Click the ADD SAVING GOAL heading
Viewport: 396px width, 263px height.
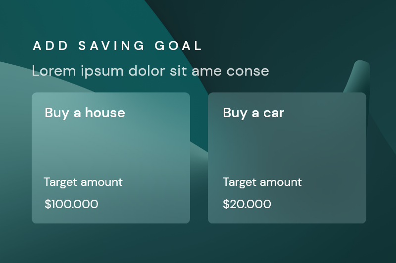coord(118,46)
